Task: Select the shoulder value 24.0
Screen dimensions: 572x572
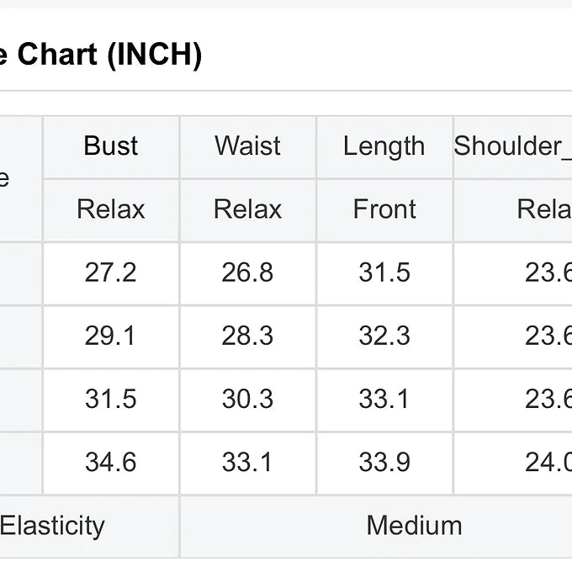Action: [548, 462]
